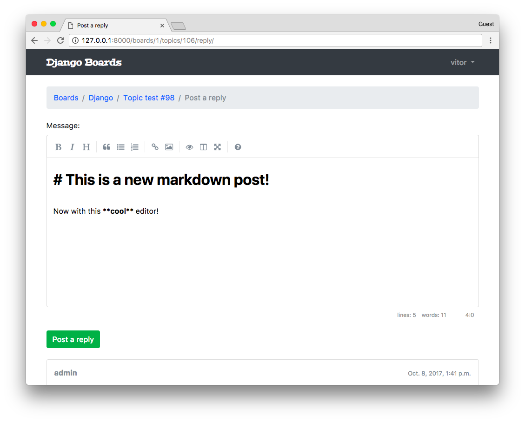Screen dimensions: 525x422
Task: Apply italic formatting with the I icon
Action: click(x=72, y=147)
